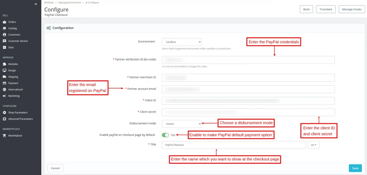Click the Marketplace cart icon

(x=4, y=136)
